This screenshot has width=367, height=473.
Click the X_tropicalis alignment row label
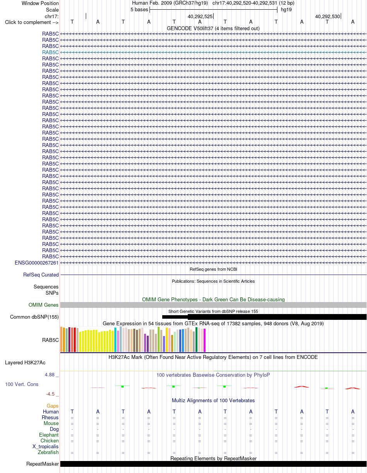click(46, 447)
